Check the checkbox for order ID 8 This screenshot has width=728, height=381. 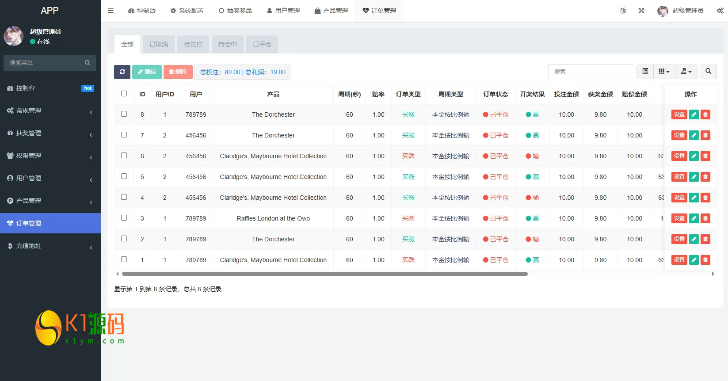coord(124,114)
